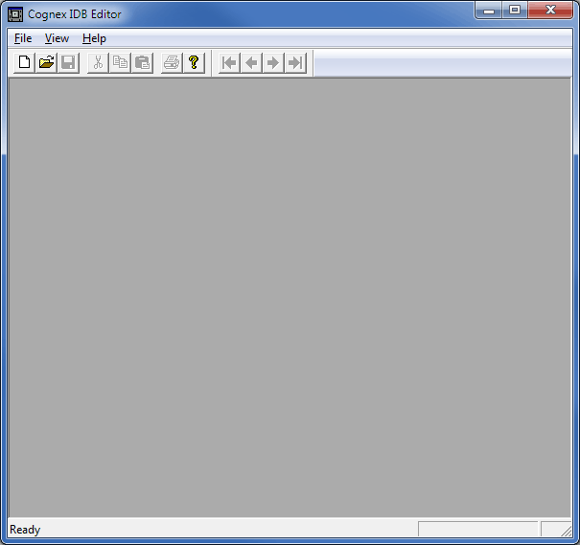Click the Print toolbar icon
Viewport: 580px width, 545px height.
pos(172,62)
